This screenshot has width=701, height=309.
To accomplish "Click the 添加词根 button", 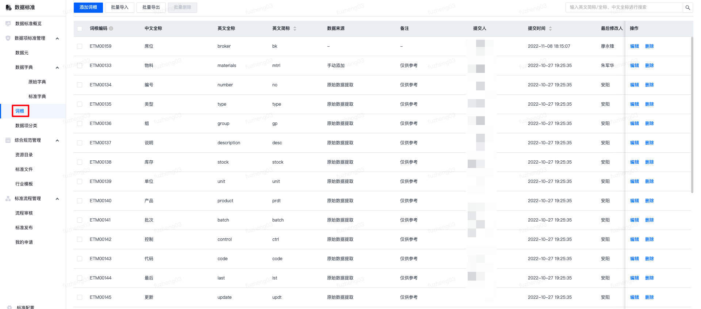I will pyautogui.click(x=88, y=8).
